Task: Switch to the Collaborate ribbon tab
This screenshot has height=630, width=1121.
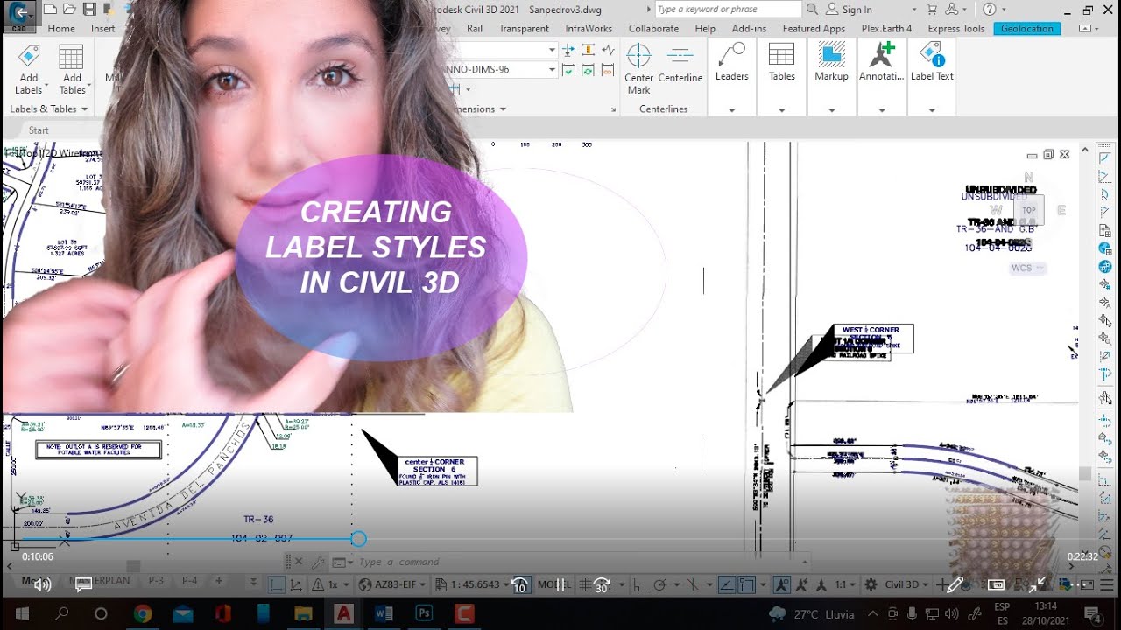Action: point(653,28)
